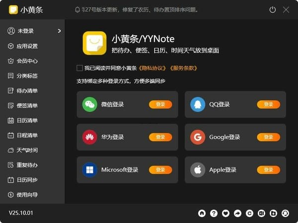Click the Excel export icon
This screenshot has width=298, height=223.
(x=261, y=213)
